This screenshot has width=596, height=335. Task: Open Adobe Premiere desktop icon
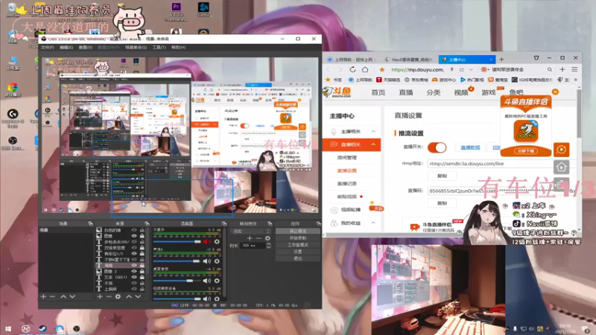[176, 11]
